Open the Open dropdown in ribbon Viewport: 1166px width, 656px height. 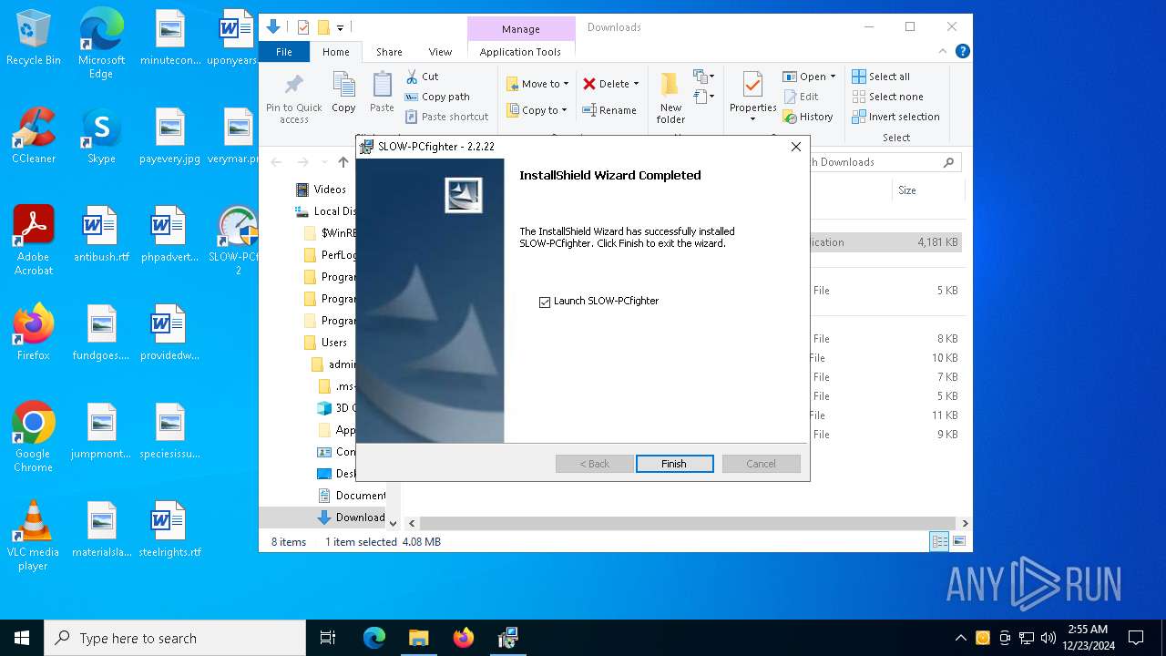[x=809, y=77]
